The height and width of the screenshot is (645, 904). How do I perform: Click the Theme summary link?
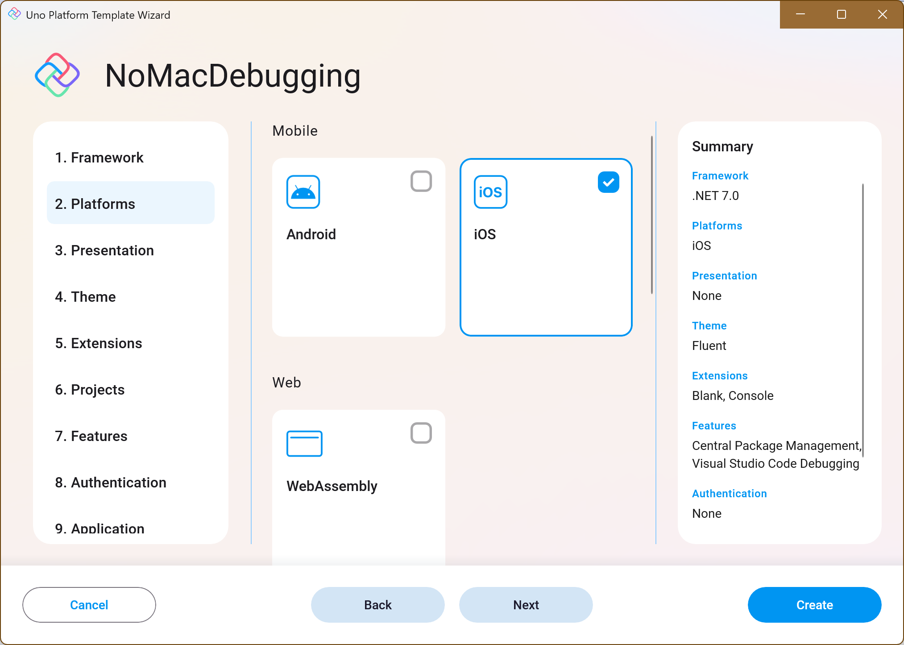[709, 325]
